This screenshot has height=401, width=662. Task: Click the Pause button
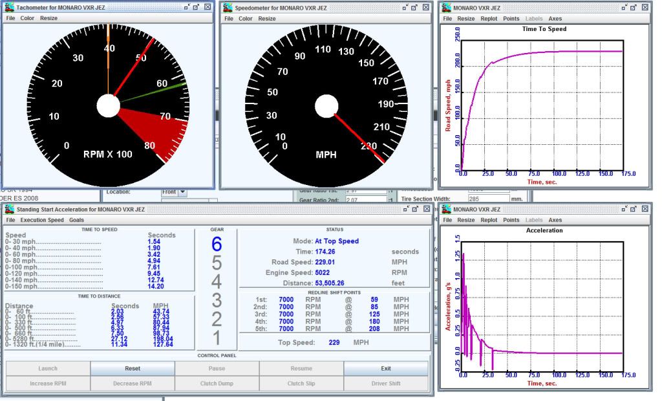pyautogui.click(x=217, y=369)
